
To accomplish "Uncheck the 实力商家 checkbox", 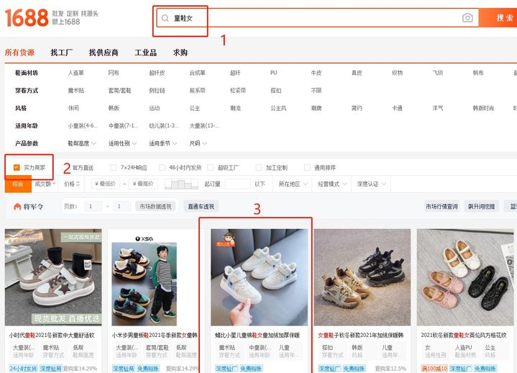I will click(17, 168).
